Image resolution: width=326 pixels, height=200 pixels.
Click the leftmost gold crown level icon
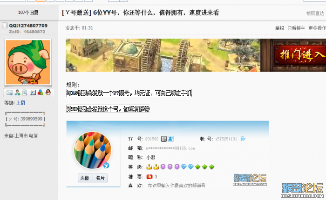tap(149, 167)
